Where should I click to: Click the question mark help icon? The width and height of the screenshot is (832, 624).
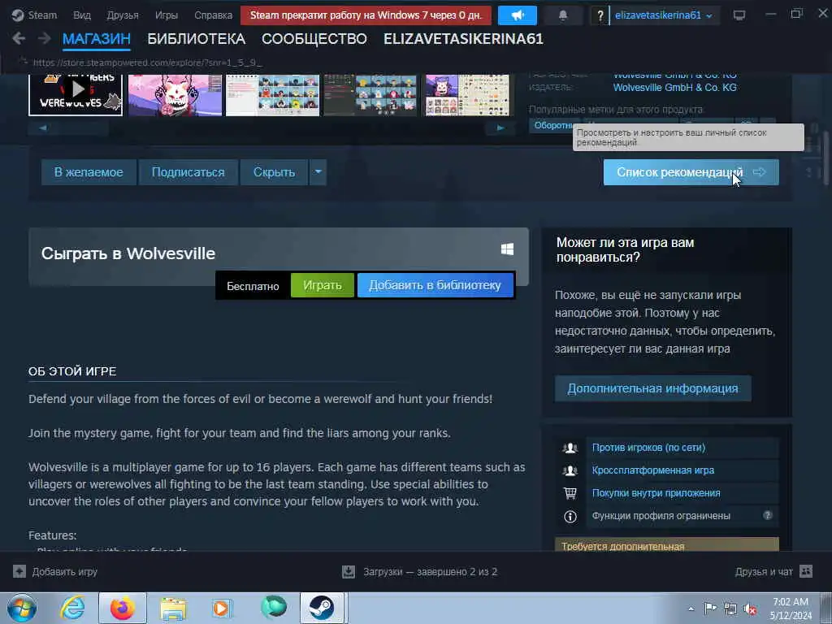click(600, 16)
